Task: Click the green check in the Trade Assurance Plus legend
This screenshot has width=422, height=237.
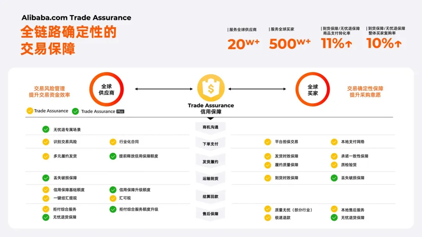Action: click(75, 111)
